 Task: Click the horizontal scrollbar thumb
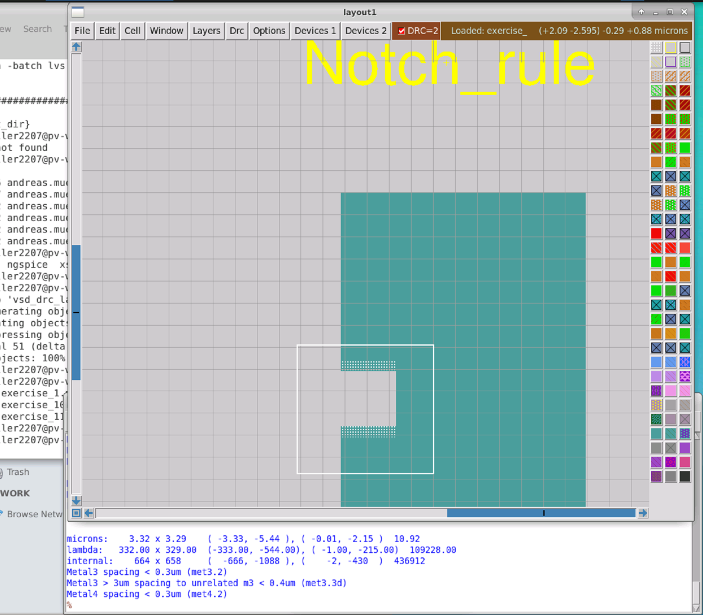(x=541, y=513)
